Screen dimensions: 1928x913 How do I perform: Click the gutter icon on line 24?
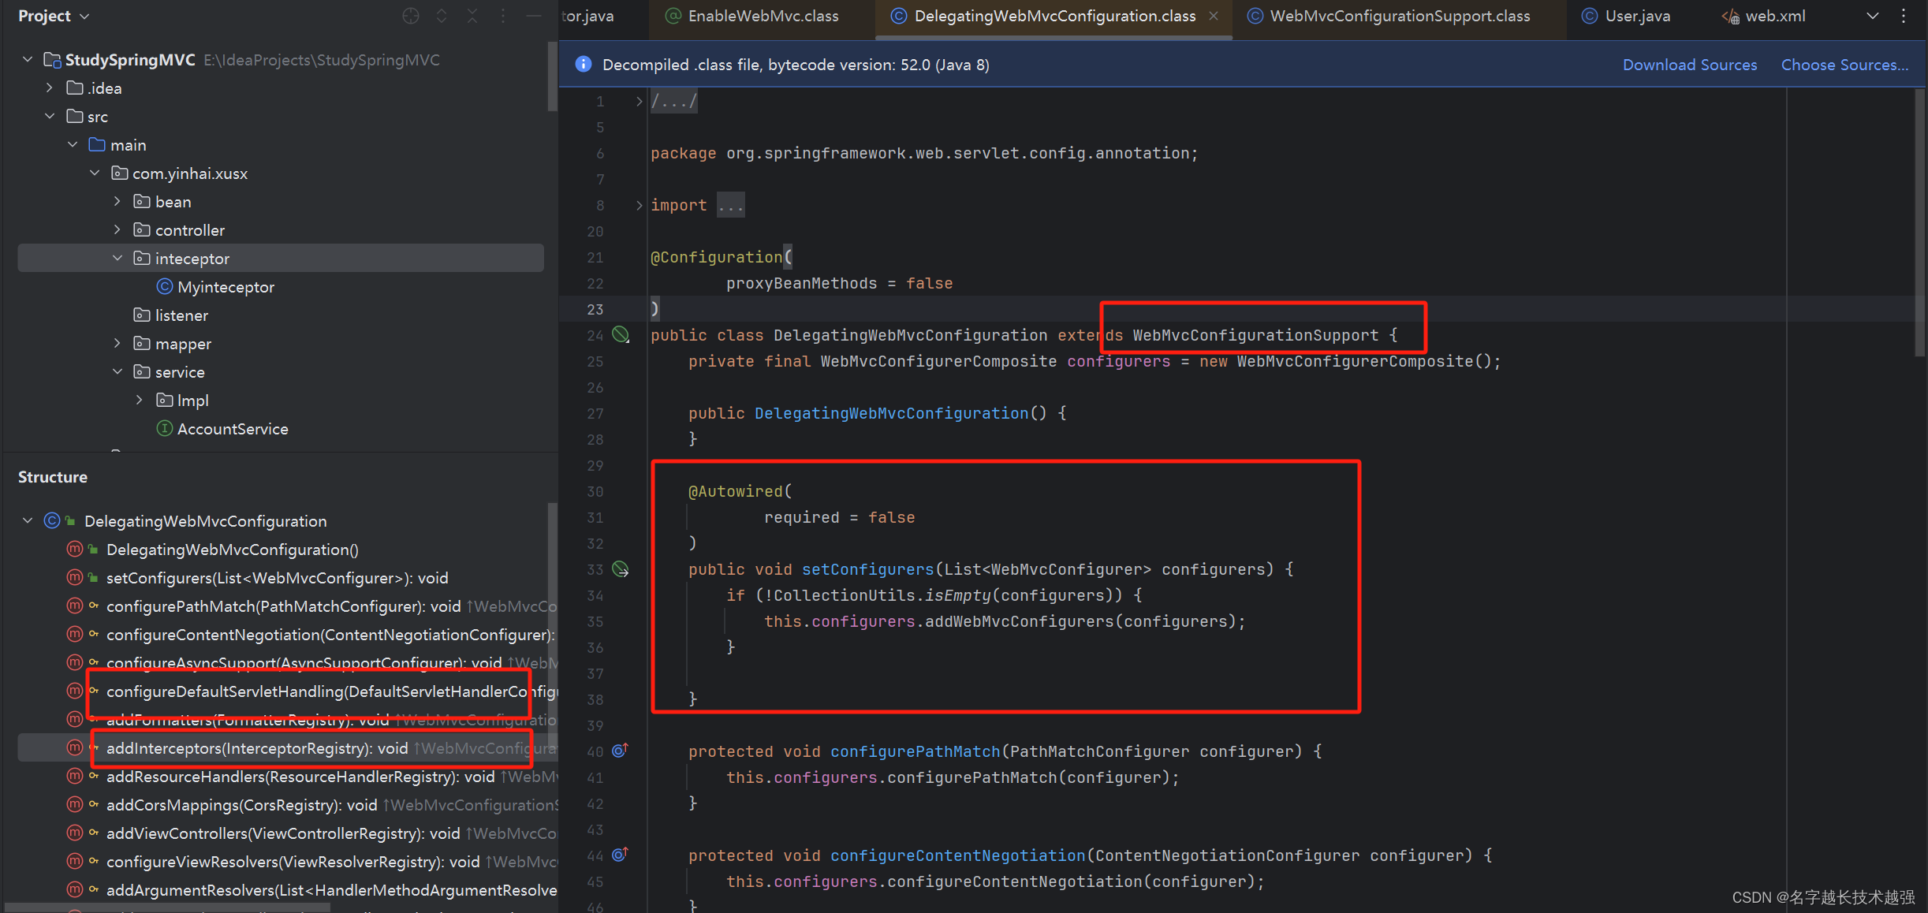[x=621, y=334]
